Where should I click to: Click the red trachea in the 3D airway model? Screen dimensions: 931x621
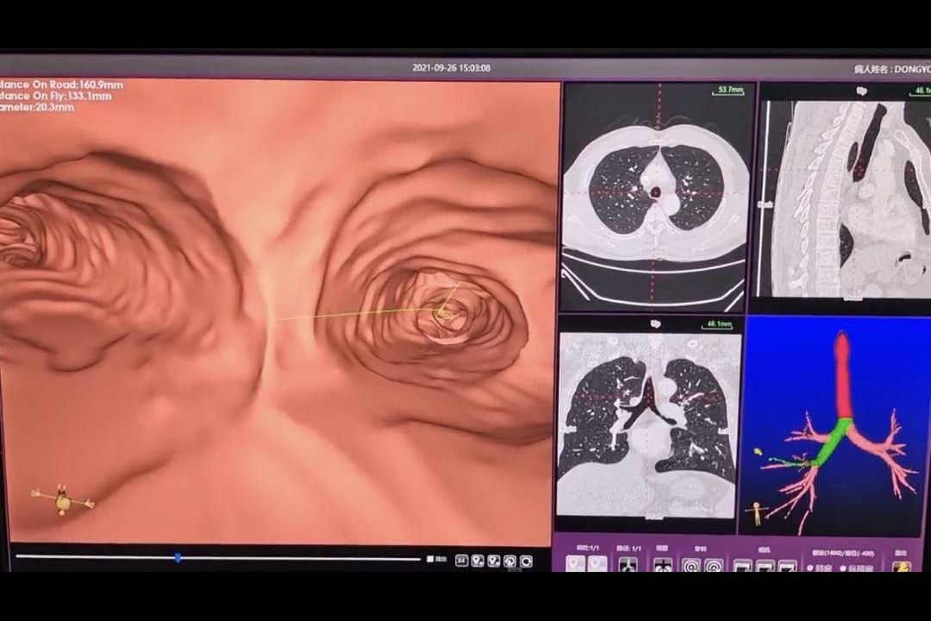click(842, 379)
